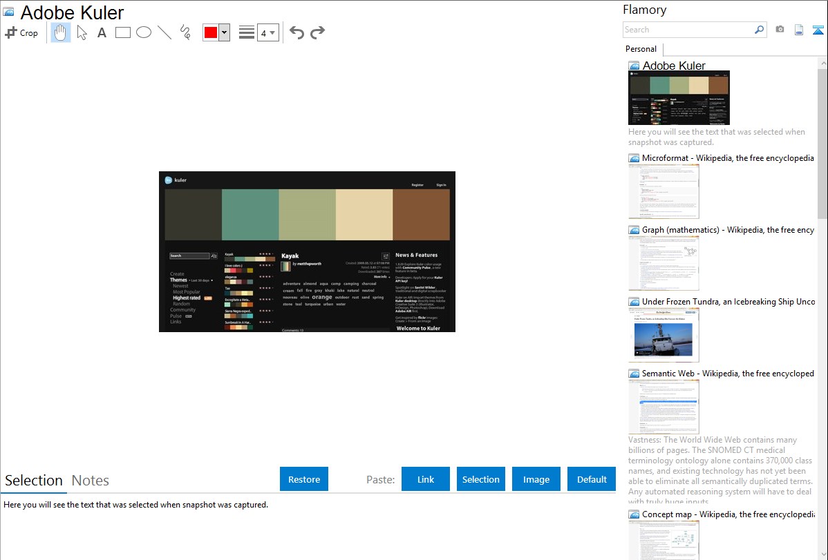
Task: Undo the last annotation
Action: click(x=297, y=32)
